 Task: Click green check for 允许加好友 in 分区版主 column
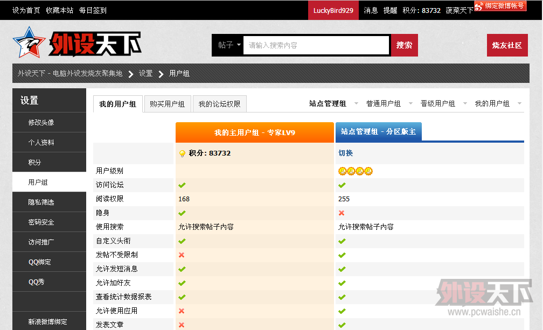point(342,283)
